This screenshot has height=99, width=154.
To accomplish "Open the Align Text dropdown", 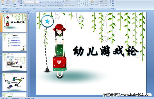I will pos(67,3).
